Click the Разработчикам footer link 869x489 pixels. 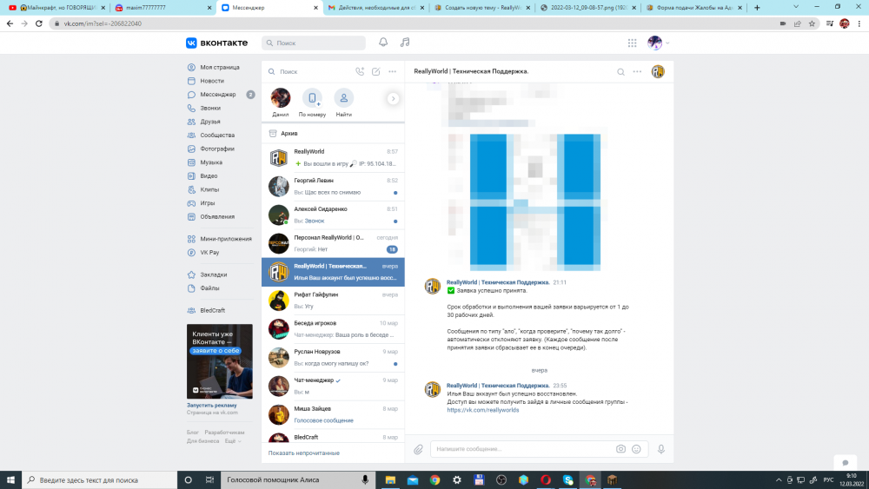(x=224, y=433)
